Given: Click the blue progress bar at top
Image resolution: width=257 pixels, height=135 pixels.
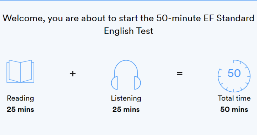Looking at the screenshot, I should click(128, 0).
